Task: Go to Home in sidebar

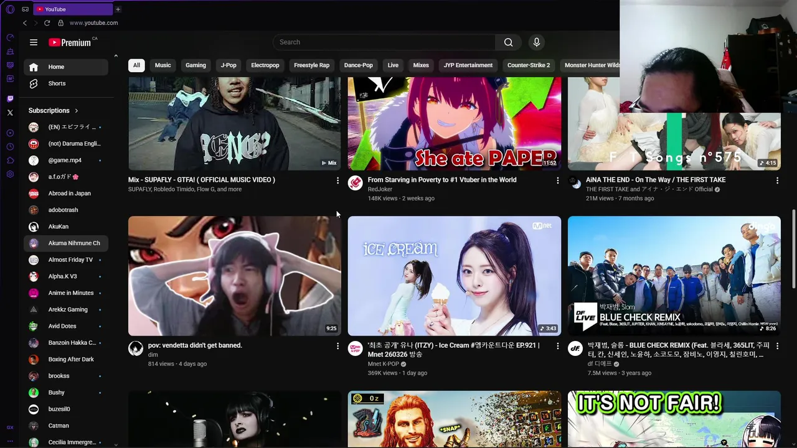Action: pyautogui.click(x=66, y=67)
